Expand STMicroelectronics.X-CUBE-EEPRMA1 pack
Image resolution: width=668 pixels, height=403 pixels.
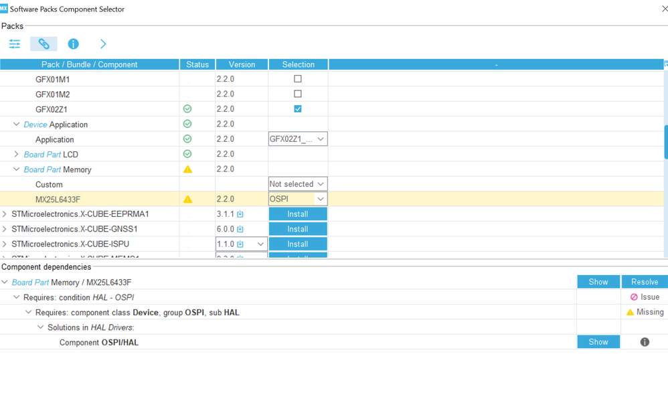[x=4, y=214]
